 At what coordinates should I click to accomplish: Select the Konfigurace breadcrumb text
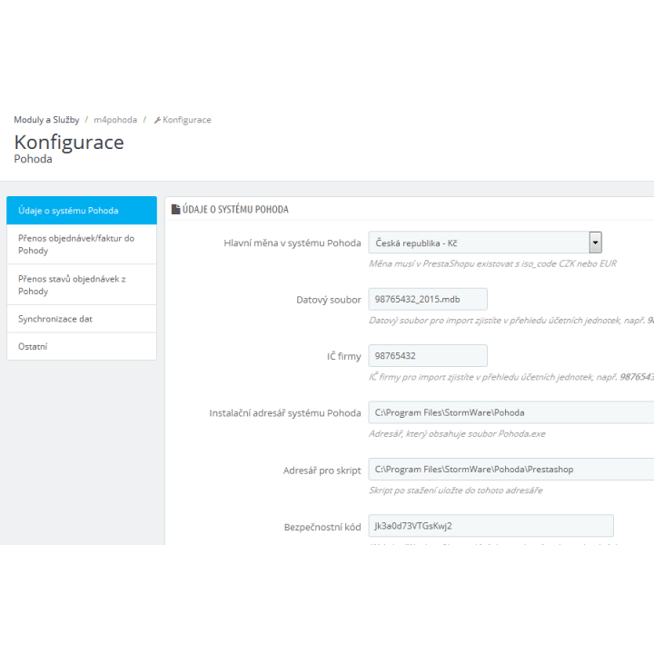(x=186, y=120)
